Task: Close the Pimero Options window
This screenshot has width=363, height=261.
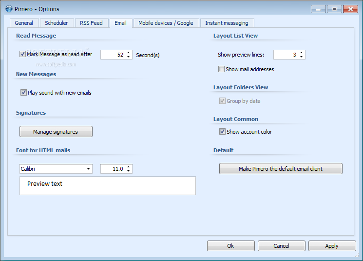Action: click(x=350, y=9)
